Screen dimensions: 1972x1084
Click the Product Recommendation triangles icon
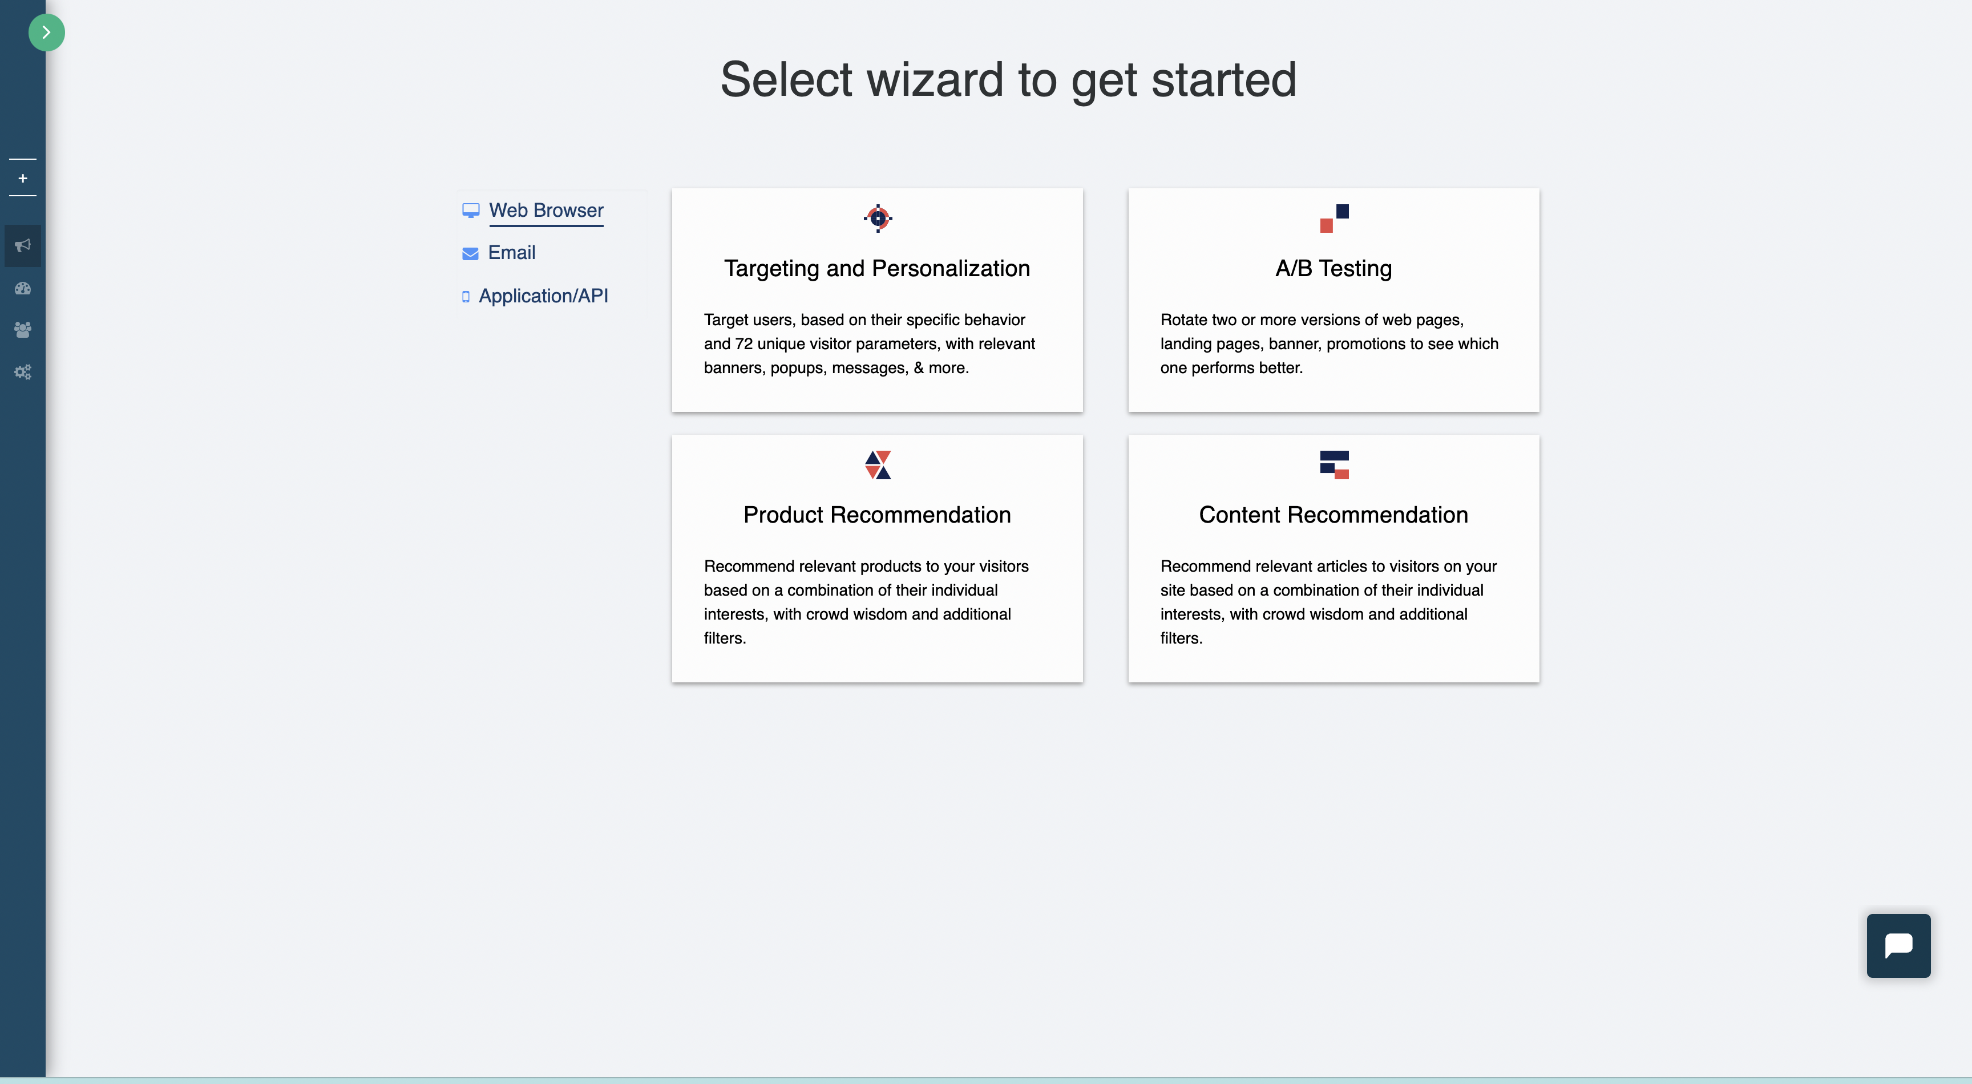tap(877, 464)
